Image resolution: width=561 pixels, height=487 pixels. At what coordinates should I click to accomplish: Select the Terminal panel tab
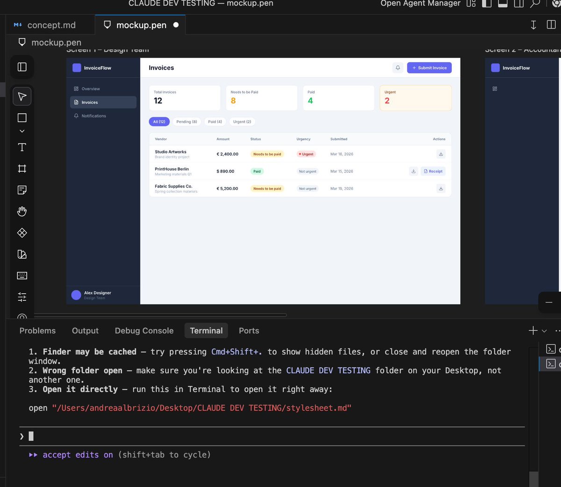tap(206, 331)
